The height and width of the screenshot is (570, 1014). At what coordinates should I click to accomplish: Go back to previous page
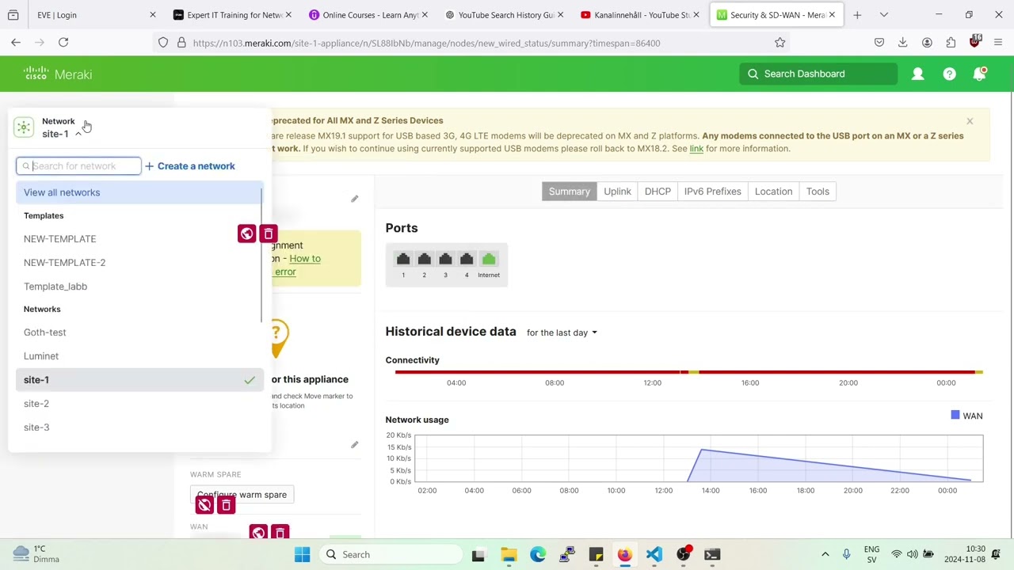(16, 43)
